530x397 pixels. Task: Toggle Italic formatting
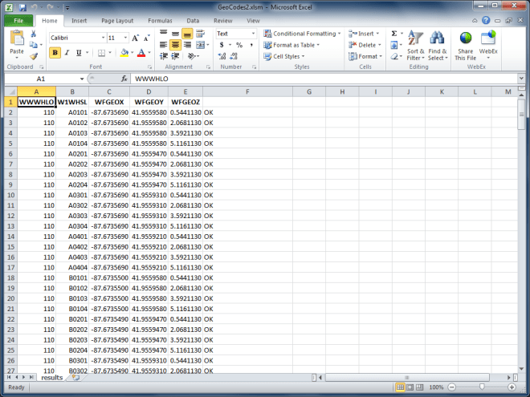(69, 53)
